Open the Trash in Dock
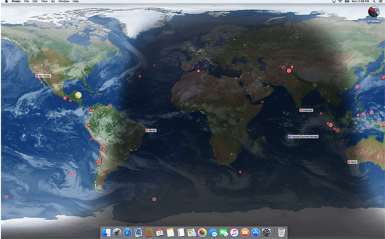The width and height of the screenshot is (385, 239). point(282,232)
